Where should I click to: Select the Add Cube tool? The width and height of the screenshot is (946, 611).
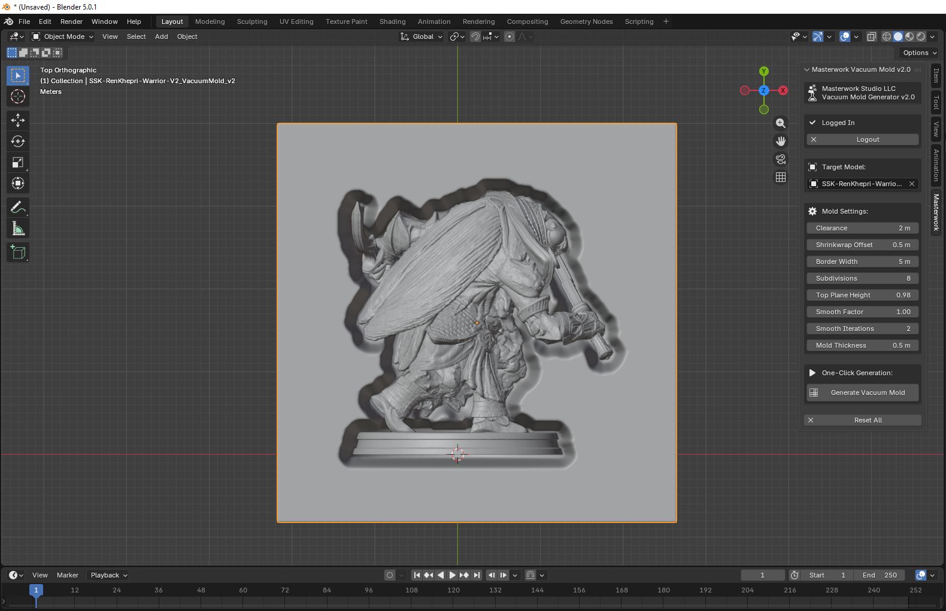click(x=17, y=253)
